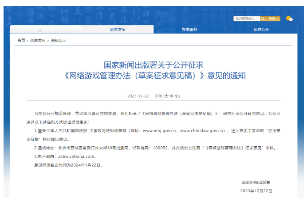307x198 pixels.
Task: Expand the 类别 category dropdown
Action: click(272, 19)
